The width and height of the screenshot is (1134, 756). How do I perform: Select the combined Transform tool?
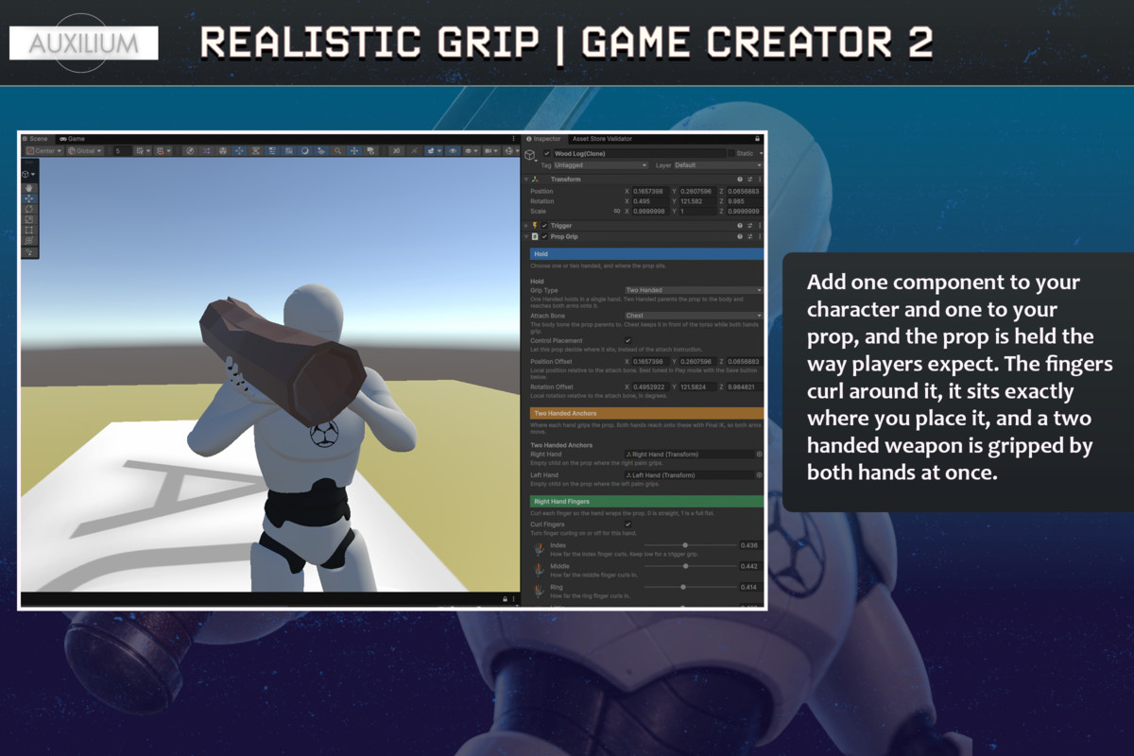click(x=29, y=240)
